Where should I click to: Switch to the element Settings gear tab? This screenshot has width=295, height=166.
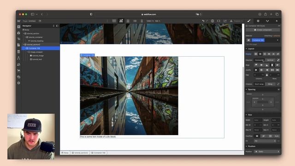258,21
